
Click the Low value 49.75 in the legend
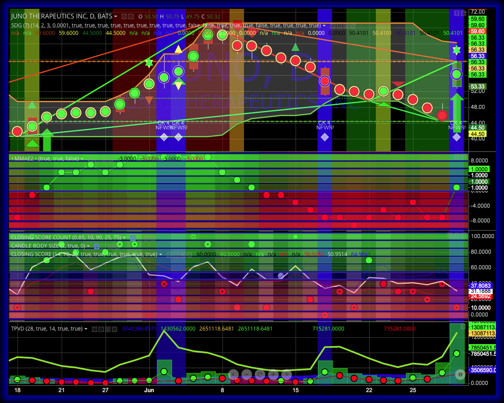[x=192, y=17]
